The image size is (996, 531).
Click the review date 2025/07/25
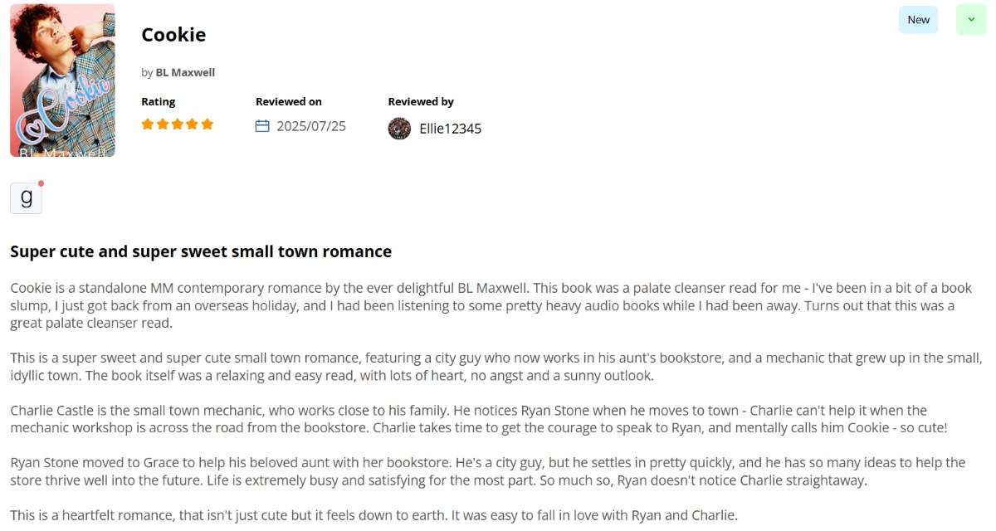(311, 126)
